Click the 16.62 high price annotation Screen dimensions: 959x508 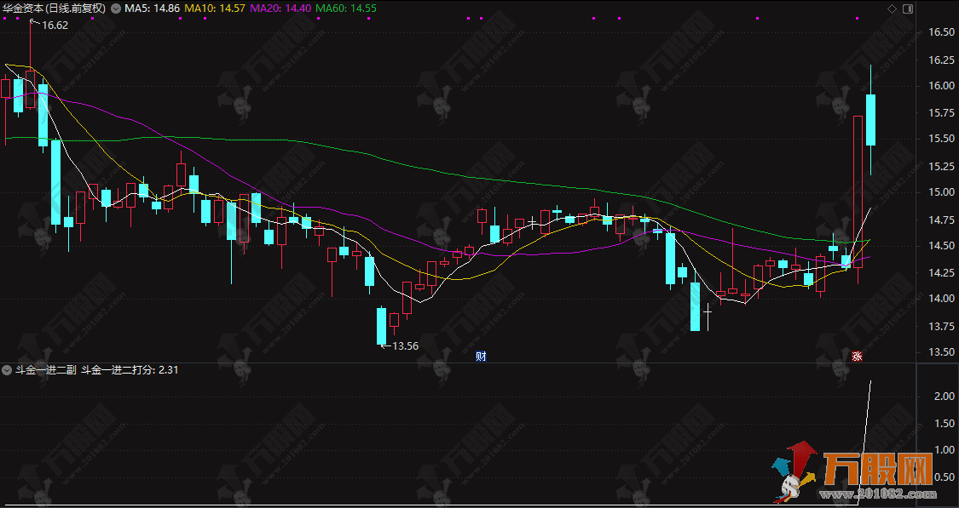55,26
